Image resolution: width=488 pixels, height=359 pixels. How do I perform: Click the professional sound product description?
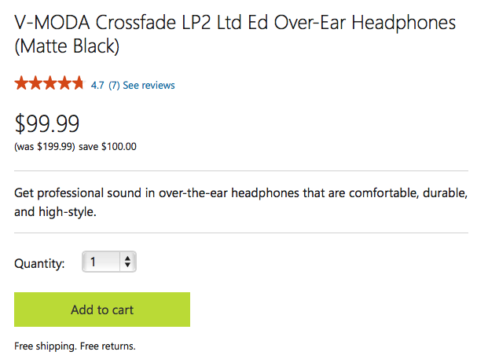(x=241, y=202)
